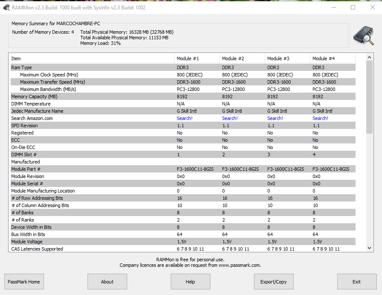Click Module #4 part number F3-1600C11-8GIS

click(331, 169)
